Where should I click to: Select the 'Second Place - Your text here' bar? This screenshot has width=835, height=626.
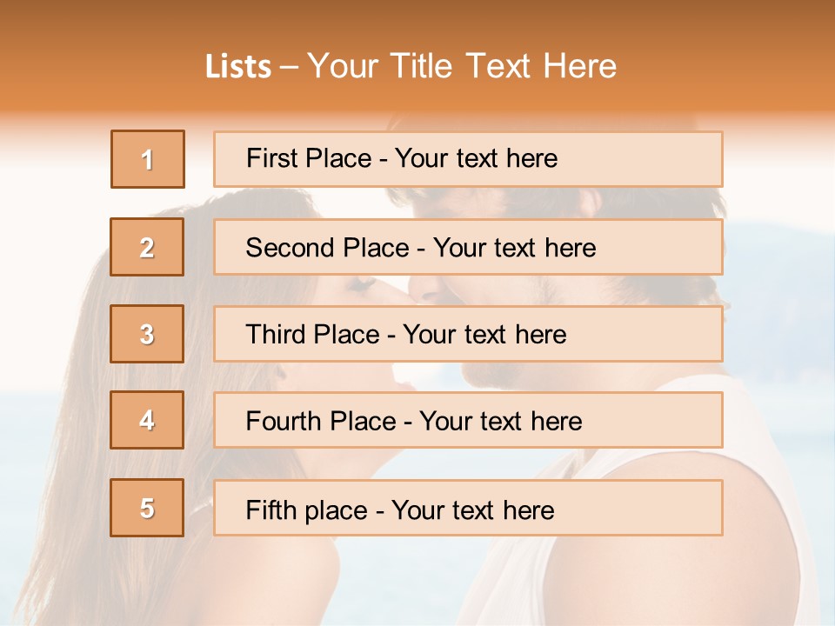pyautogui.click(x=468, y=247)
